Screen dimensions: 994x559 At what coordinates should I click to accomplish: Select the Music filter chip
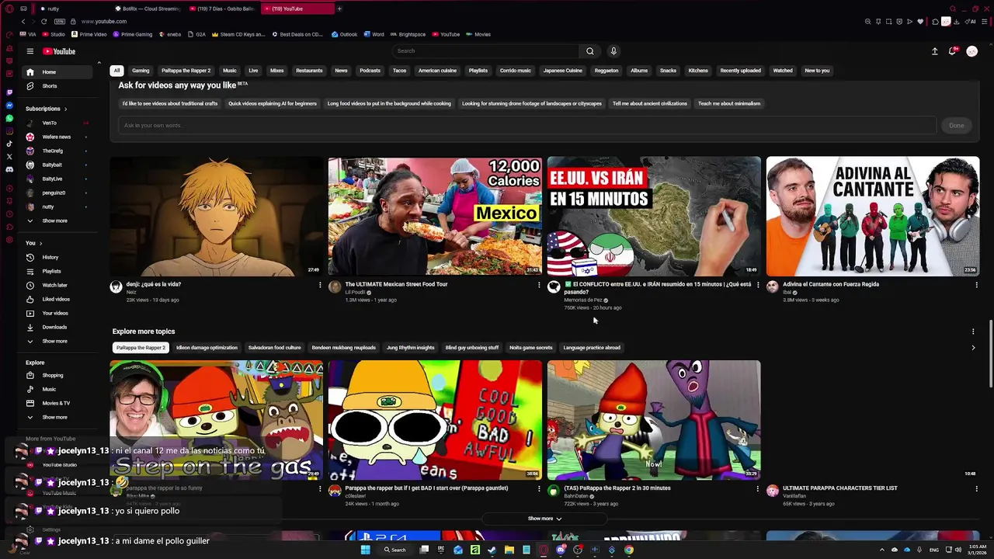point(230,71)
